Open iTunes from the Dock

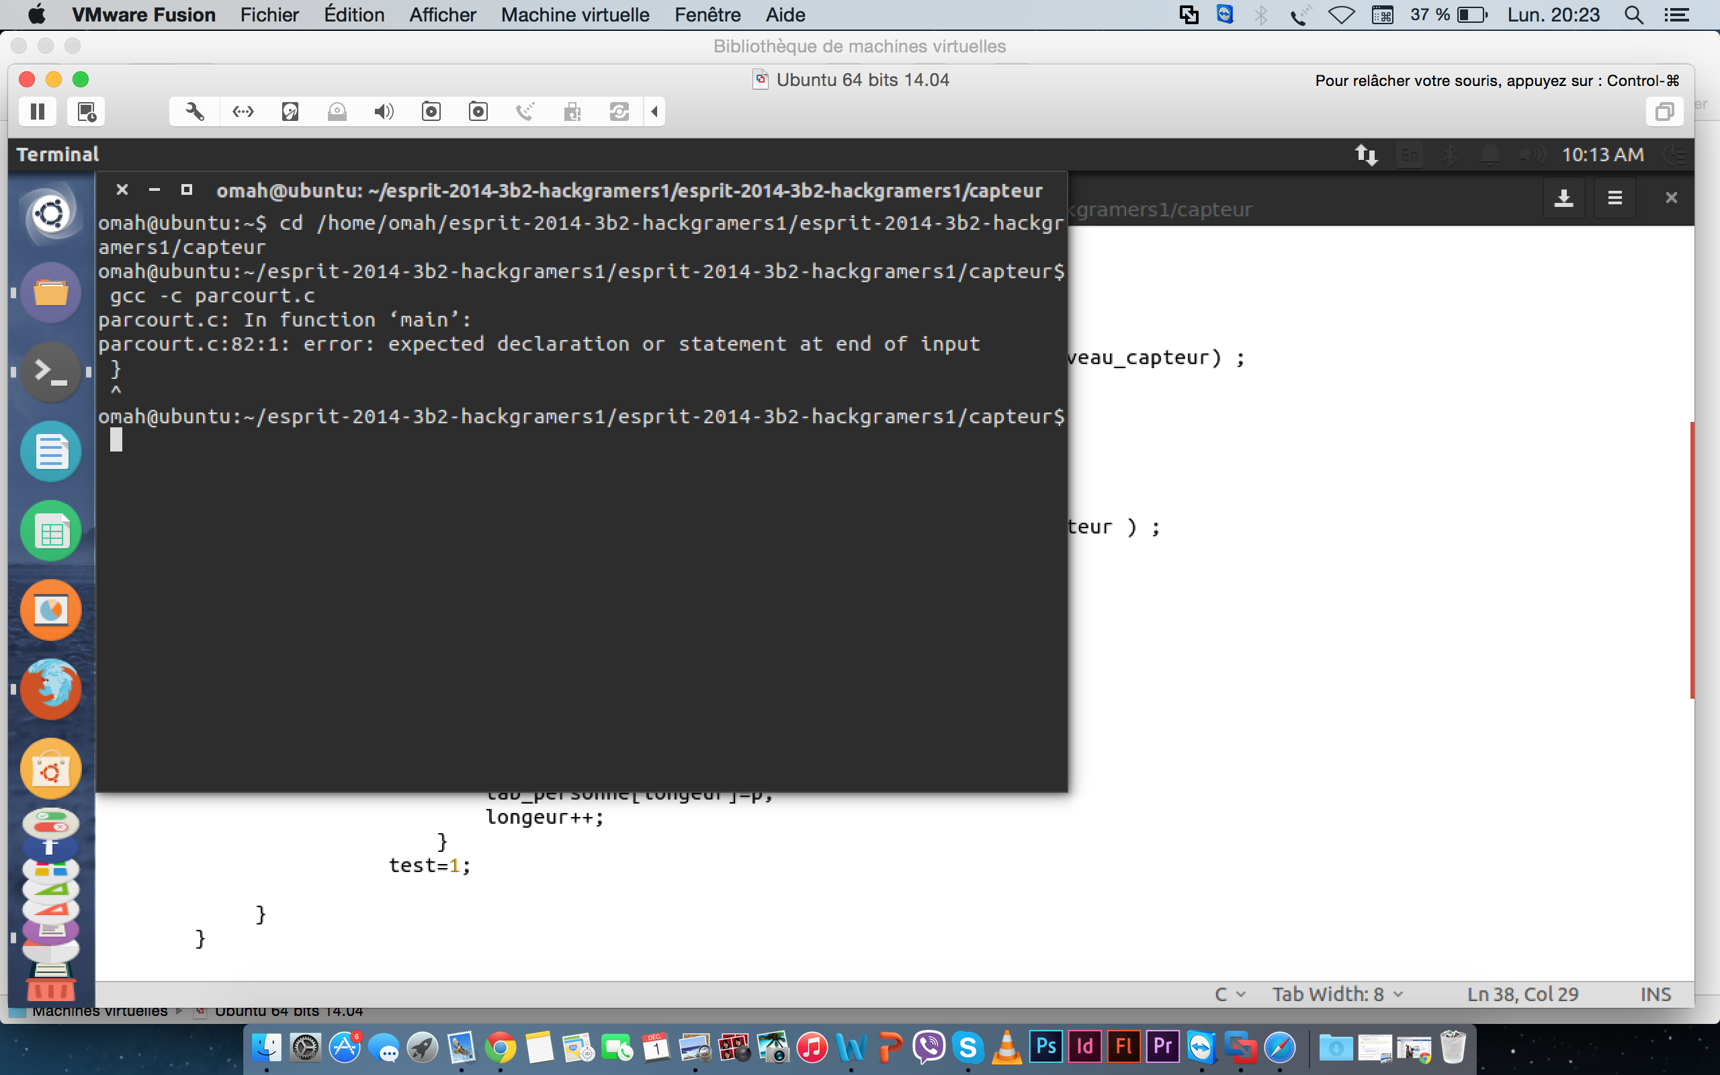pos(812,1047)
